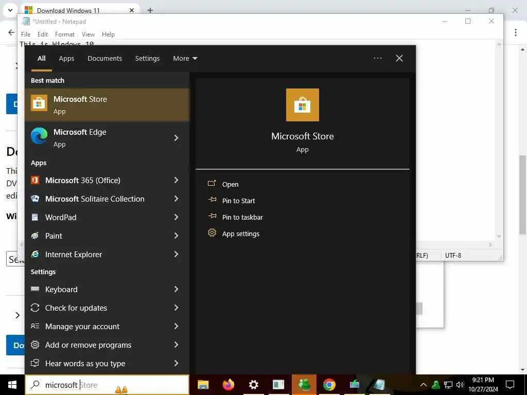Click the Microsoft Edge app icon
The image size is (527, 395).
coord(39,136)
